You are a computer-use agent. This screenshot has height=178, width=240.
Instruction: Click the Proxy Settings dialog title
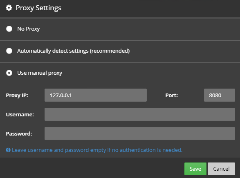pos(38,8)
